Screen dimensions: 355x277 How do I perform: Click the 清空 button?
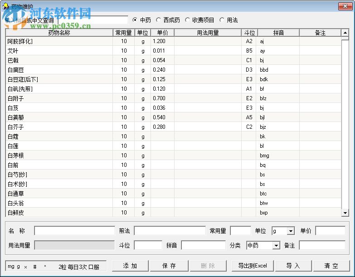(x=331, y=266)
